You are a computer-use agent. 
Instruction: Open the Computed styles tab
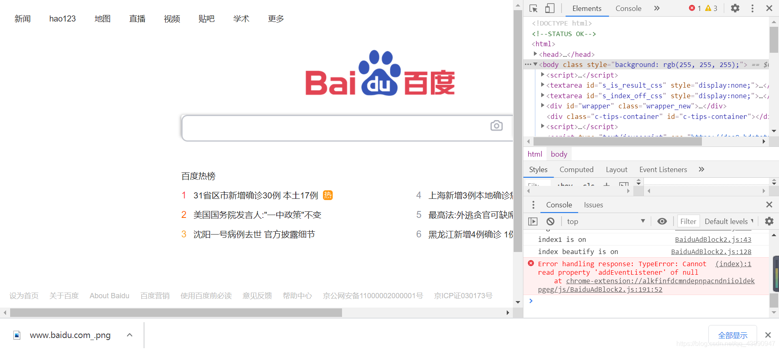click(x=576, y=170)
